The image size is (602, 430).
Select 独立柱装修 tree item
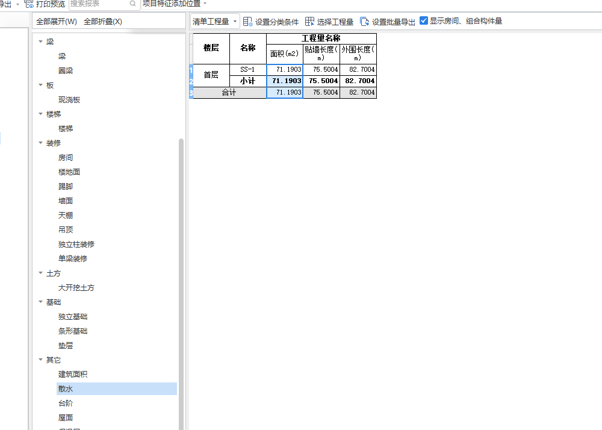(76, 244)
